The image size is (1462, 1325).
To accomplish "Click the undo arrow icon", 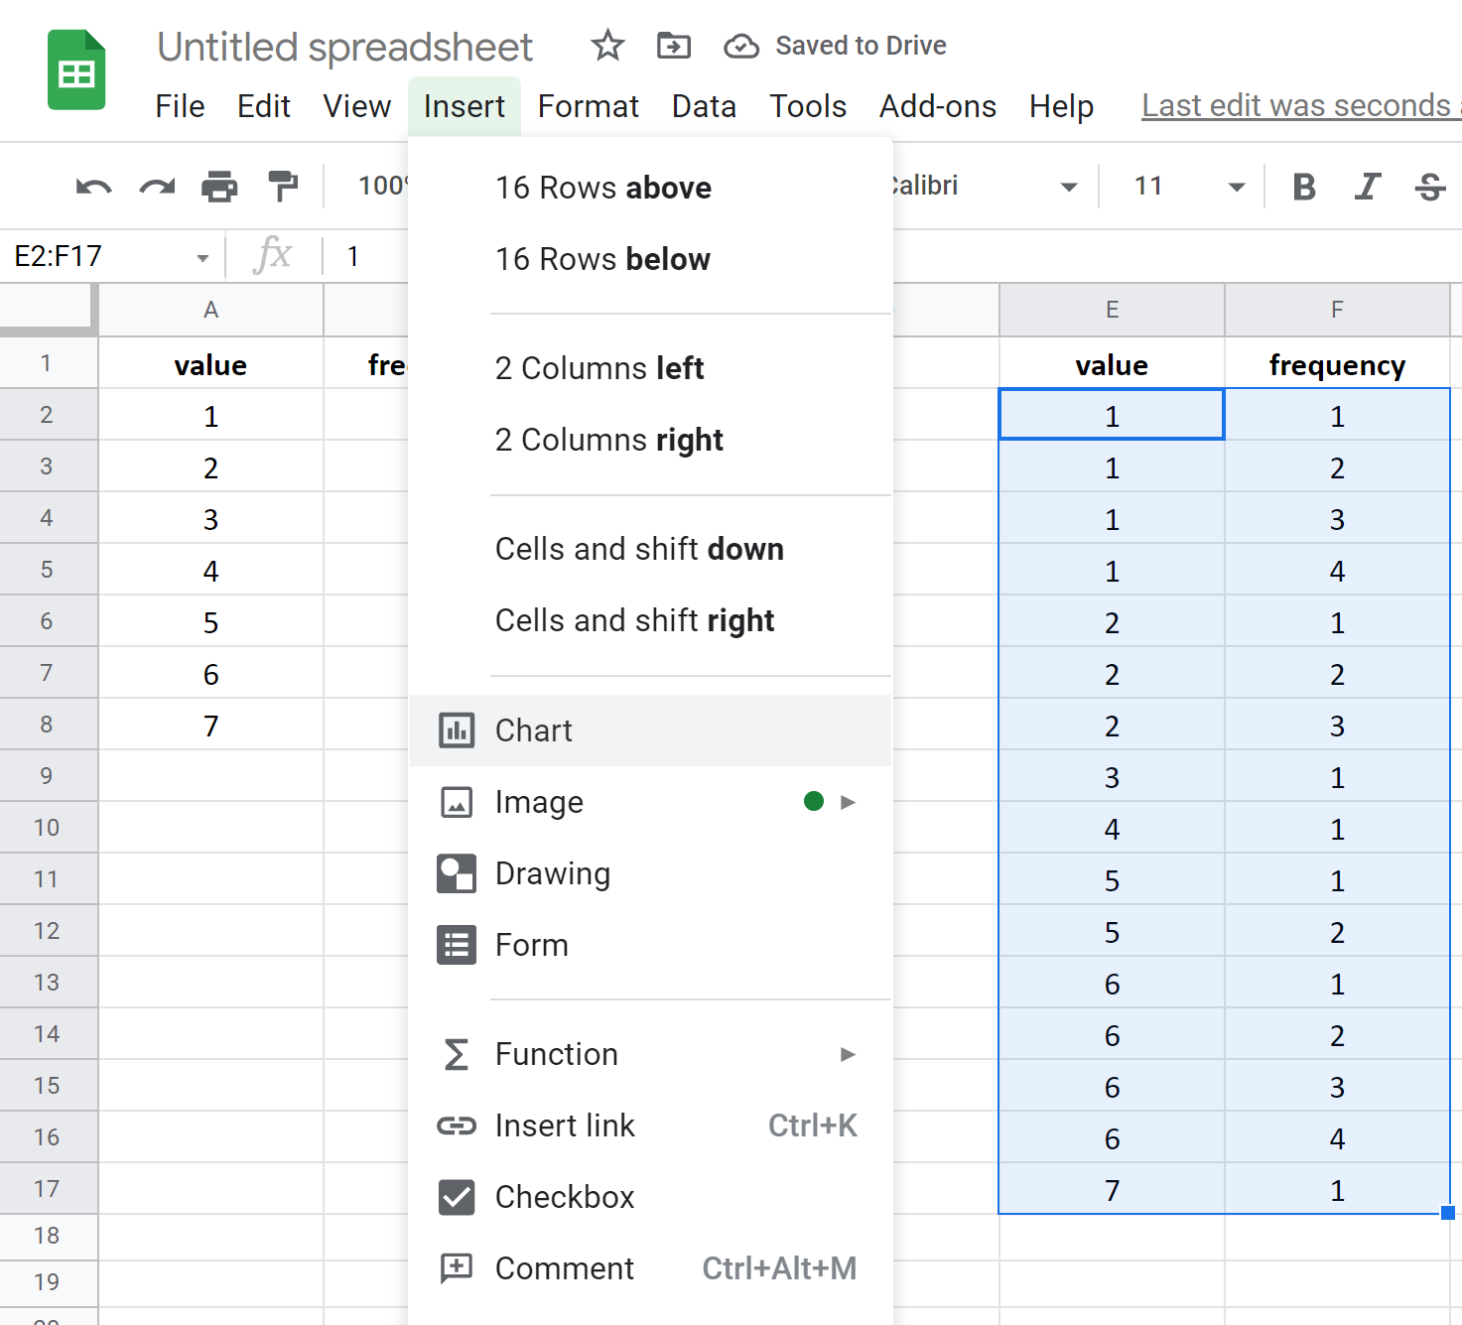I will (93, 187).
